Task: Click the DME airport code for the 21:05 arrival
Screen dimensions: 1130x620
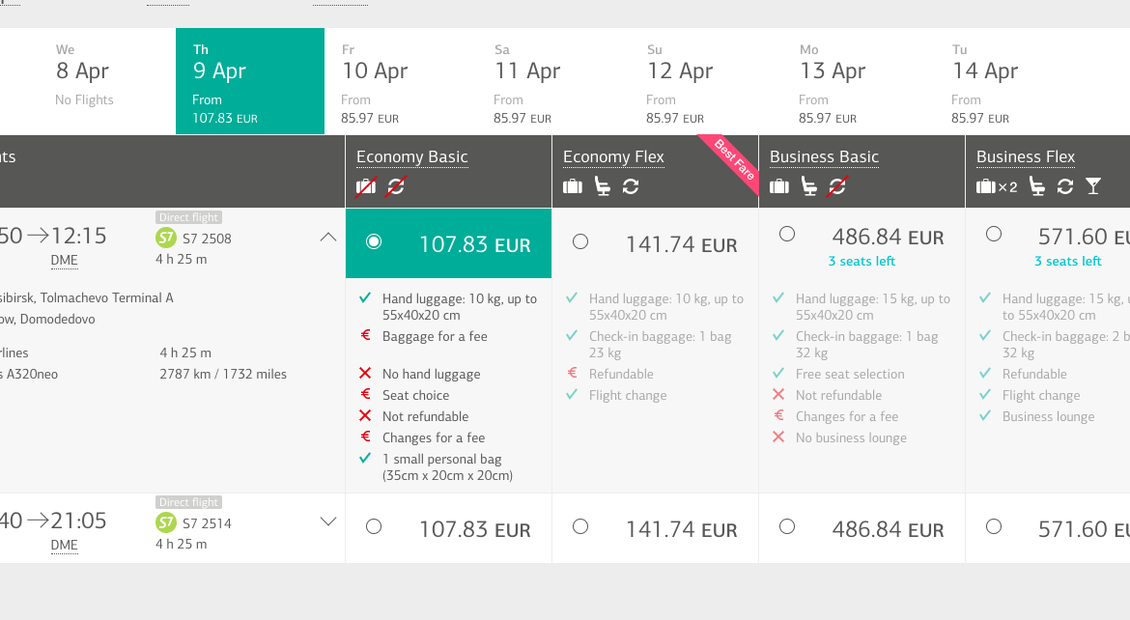Action: point(64,545)
